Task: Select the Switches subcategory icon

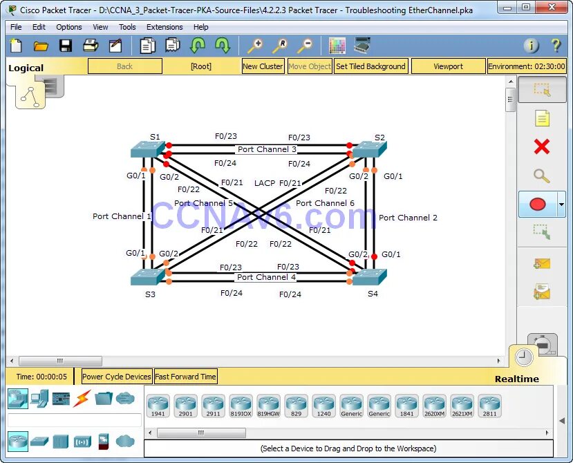Action: tap(39, 441)
